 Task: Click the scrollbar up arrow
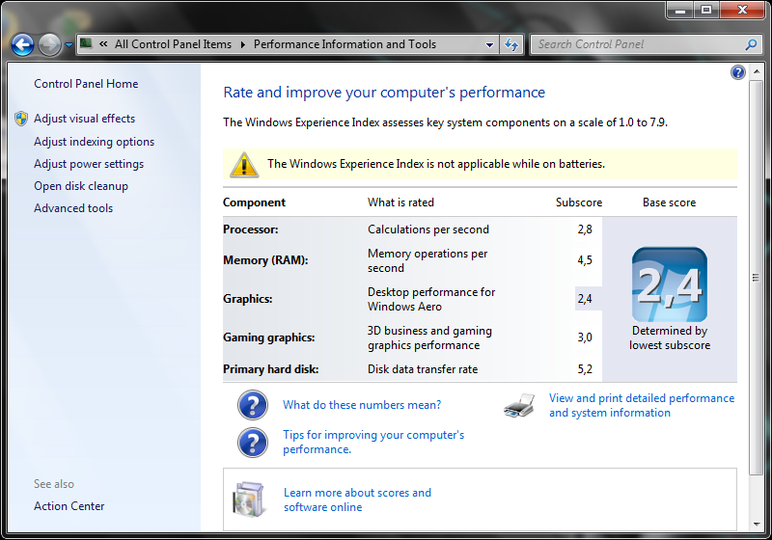(756, 71)
